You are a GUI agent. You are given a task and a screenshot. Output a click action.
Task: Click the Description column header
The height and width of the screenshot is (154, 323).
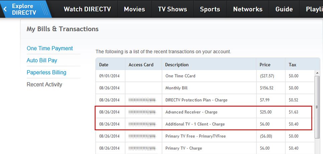click(x=177, y=65)
